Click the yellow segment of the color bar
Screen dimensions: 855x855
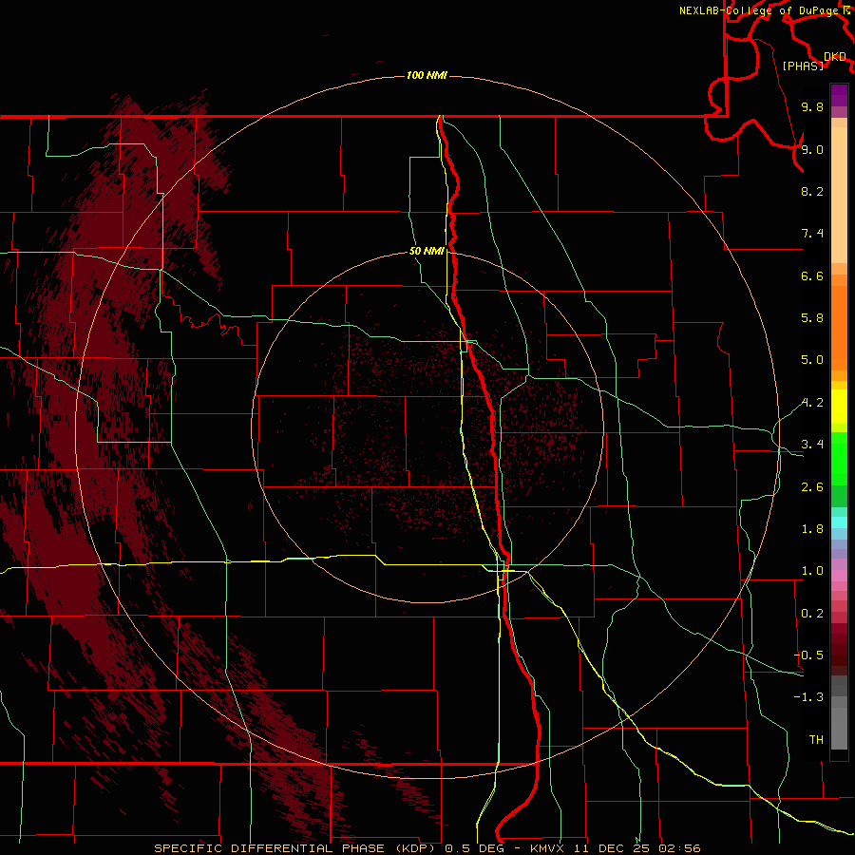pyautogui.click(x=839, y=407)
